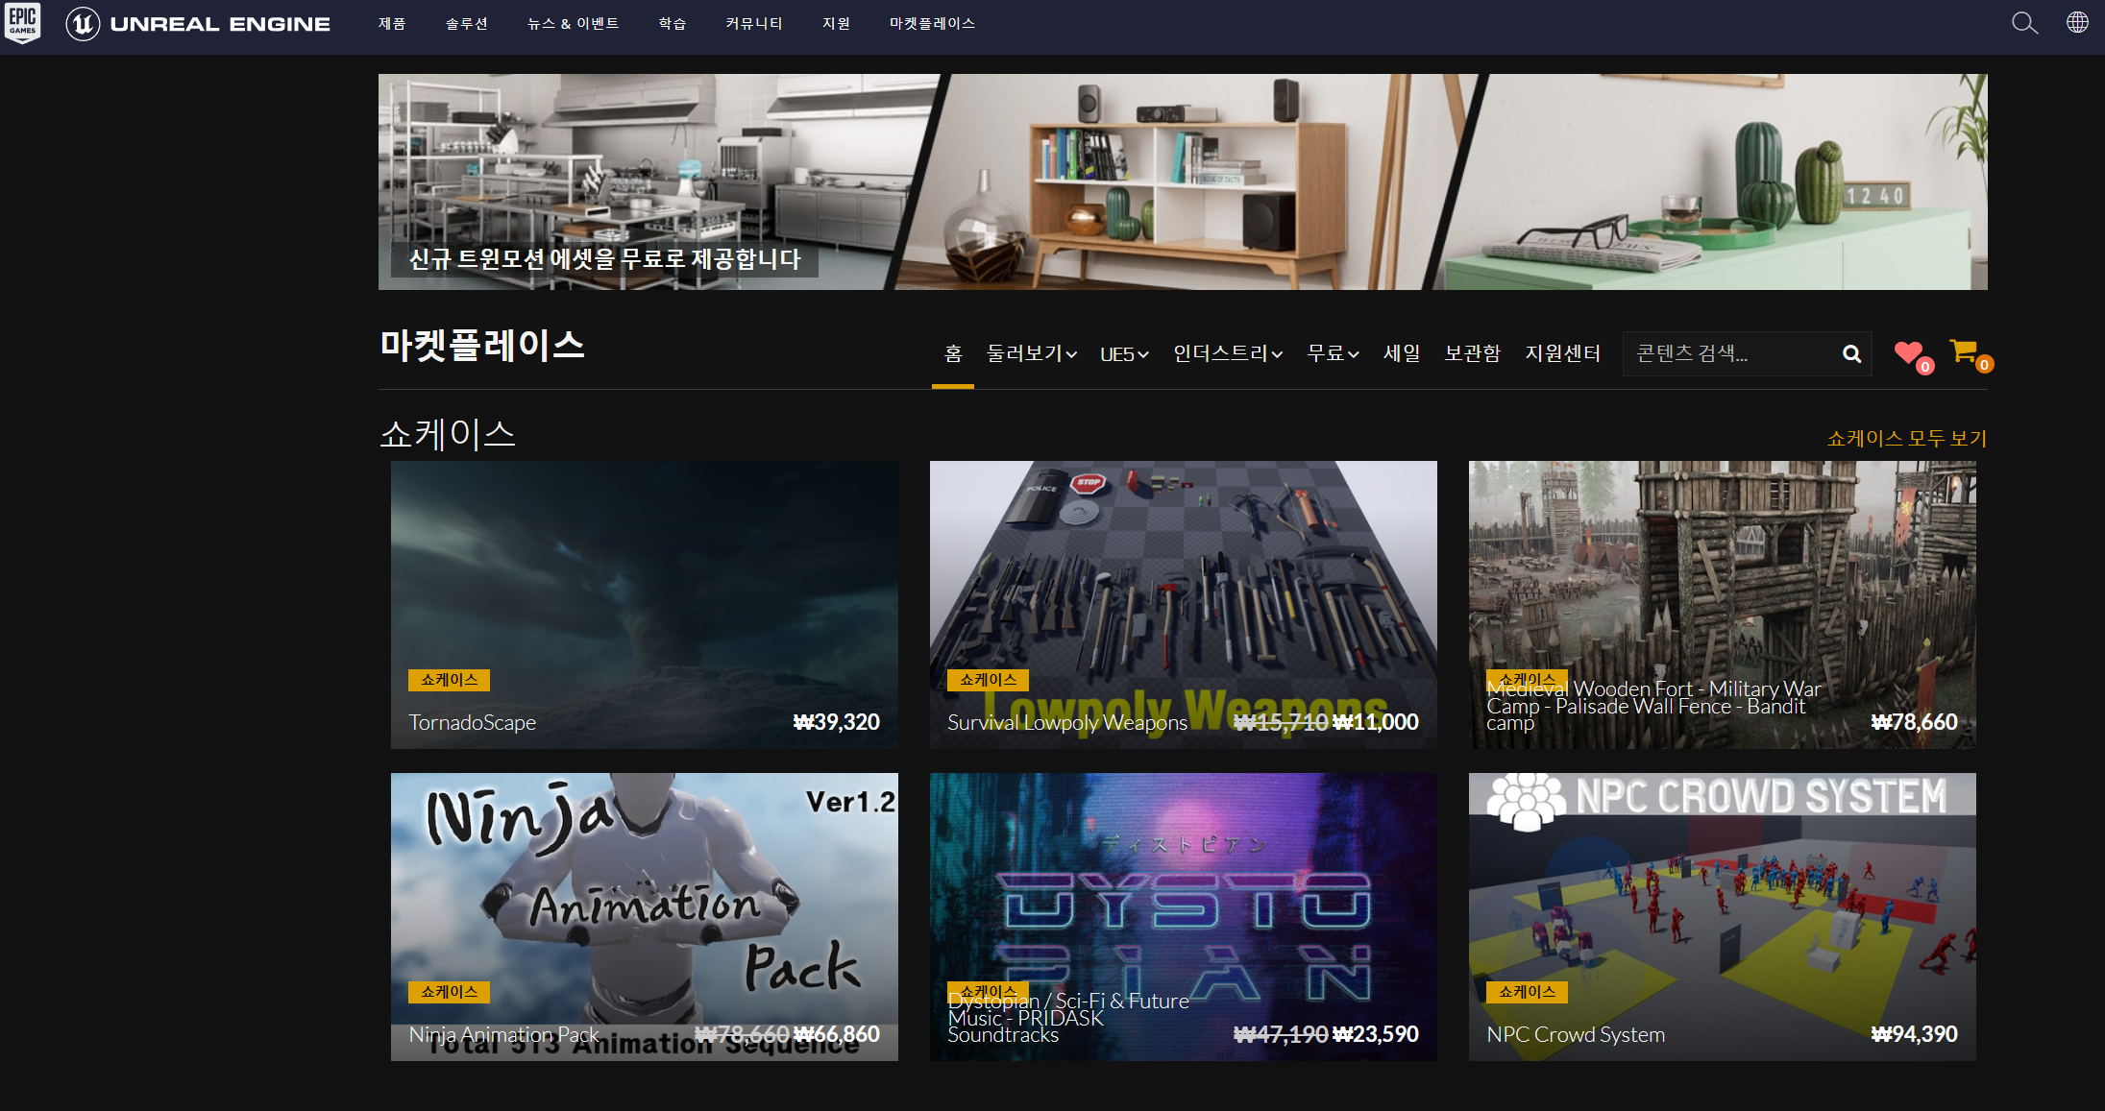Open the 커뮤니티 top menu

(x=754, y=23)
